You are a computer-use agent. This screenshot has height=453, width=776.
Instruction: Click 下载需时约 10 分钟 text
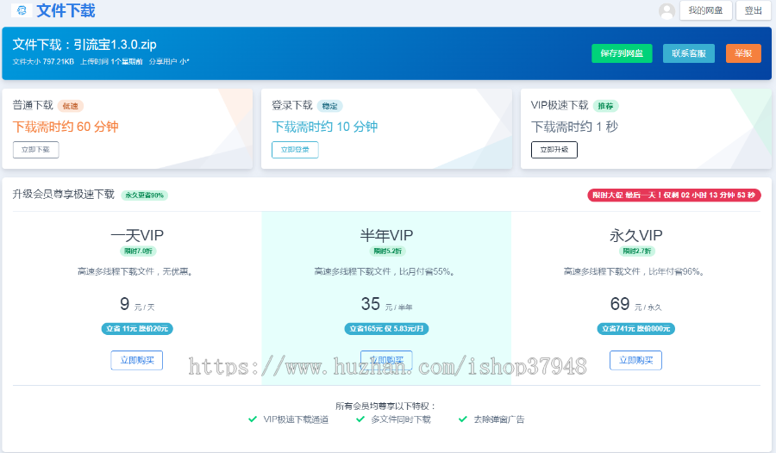325,127
